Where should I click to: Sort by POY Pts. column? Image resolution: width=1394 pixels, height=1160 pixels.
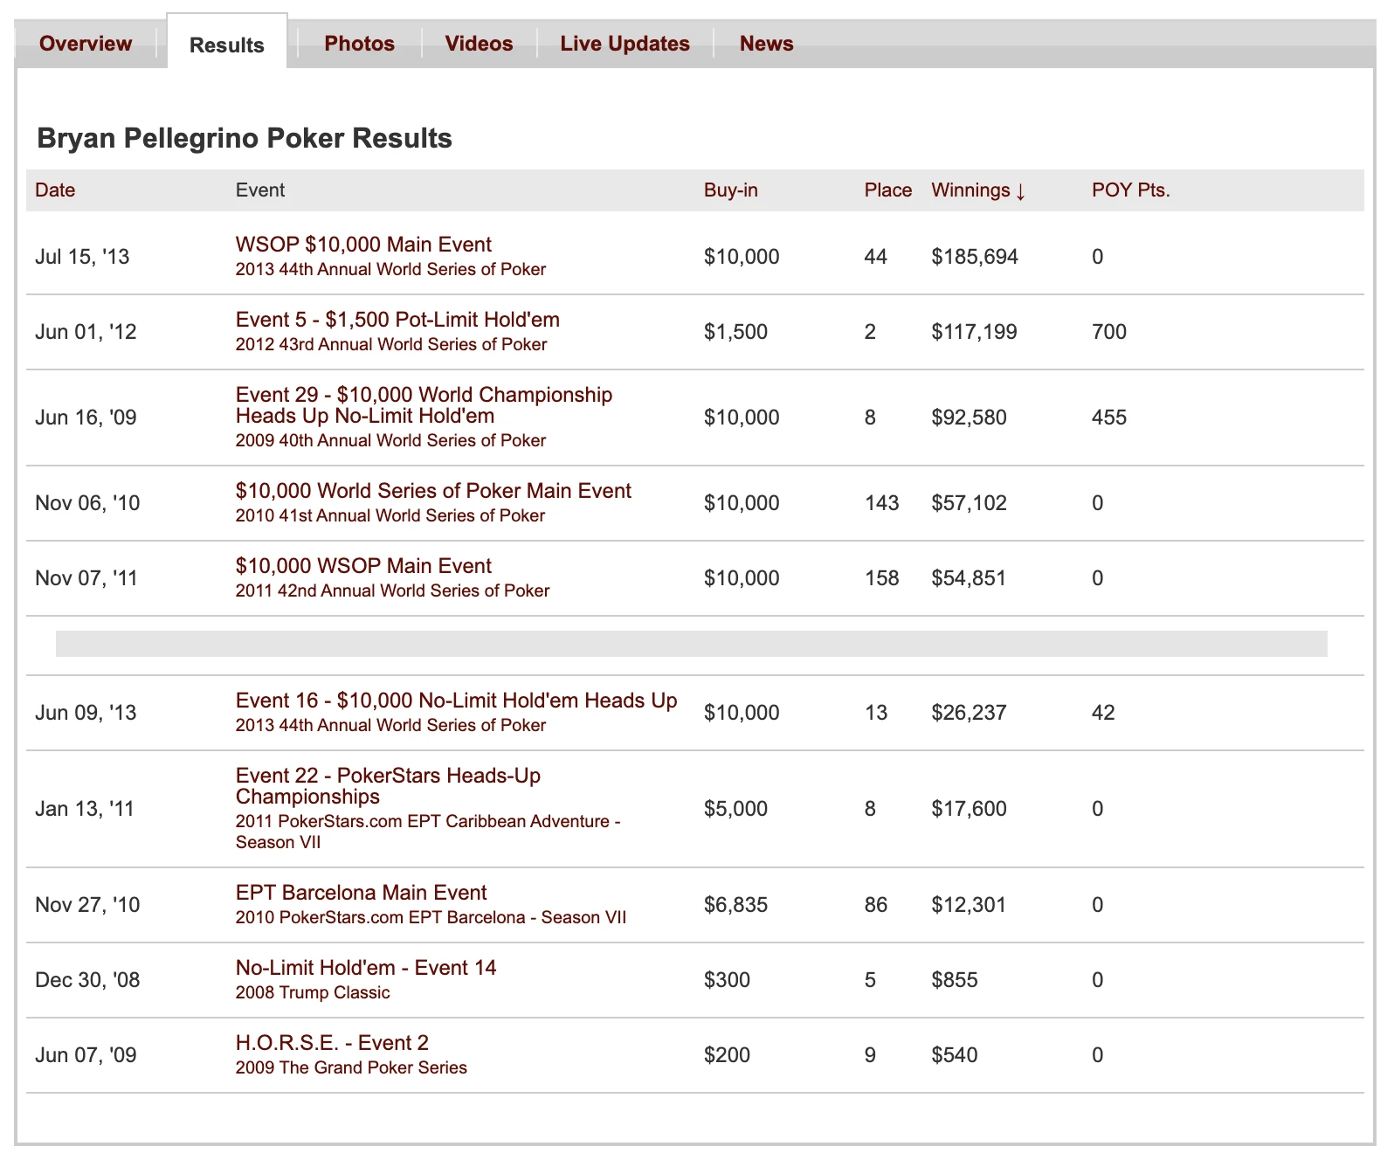pos(1130,190)
